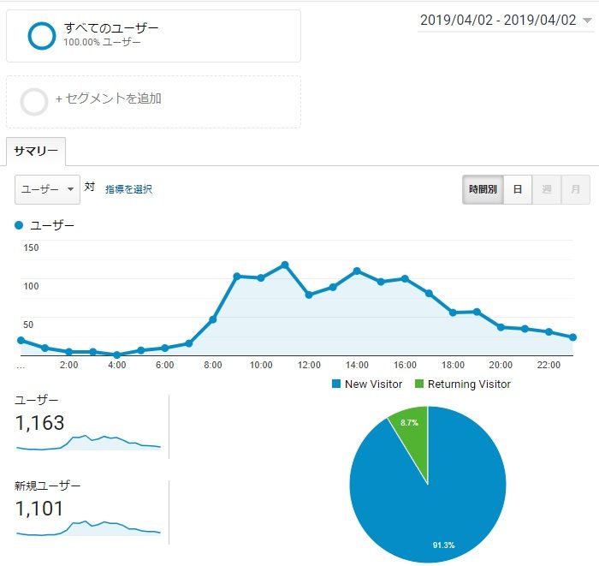
Task: Click the blue New Visitor legend swatch
Action: pos(336,384)
